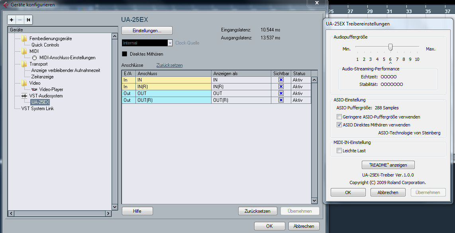455x233 pixels.
Task: Click device tree horizontal scroll left arrow
Action: tap(11, 213)
